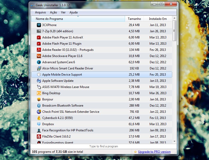Open the Ver menu
209x160 pixels.
pos(63,12)
